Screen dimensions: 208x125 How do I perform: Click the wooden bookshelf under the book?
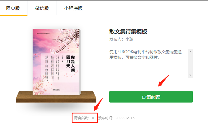click(x=56, y=97)
